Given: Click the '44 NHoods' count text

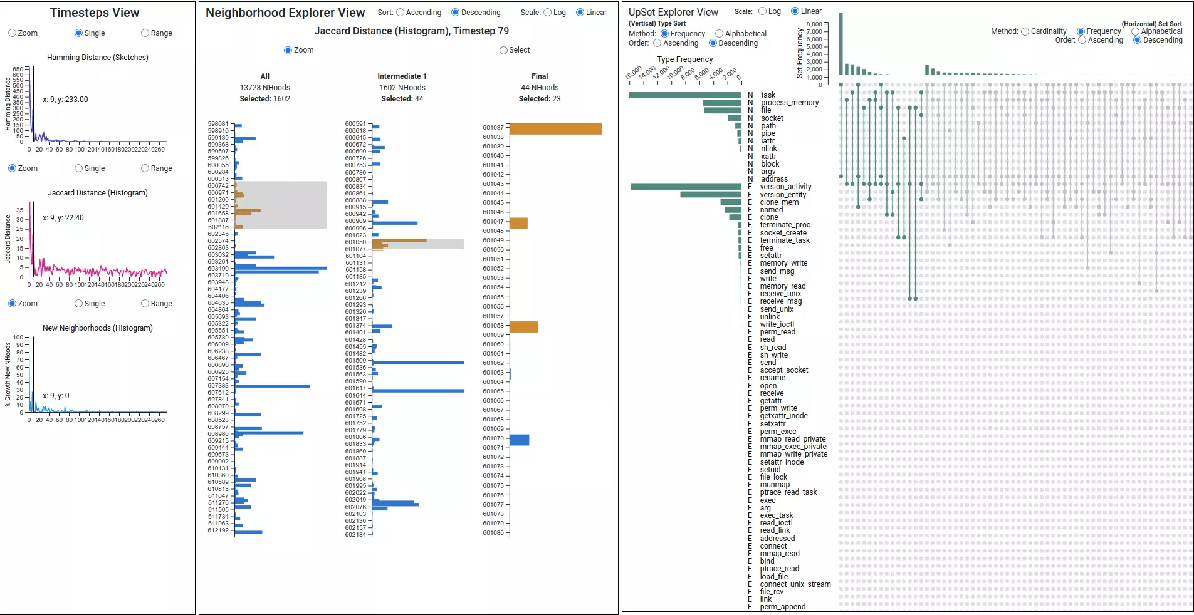Looking at the screenshot, I should pyautogui.click(x=540, y=88).
